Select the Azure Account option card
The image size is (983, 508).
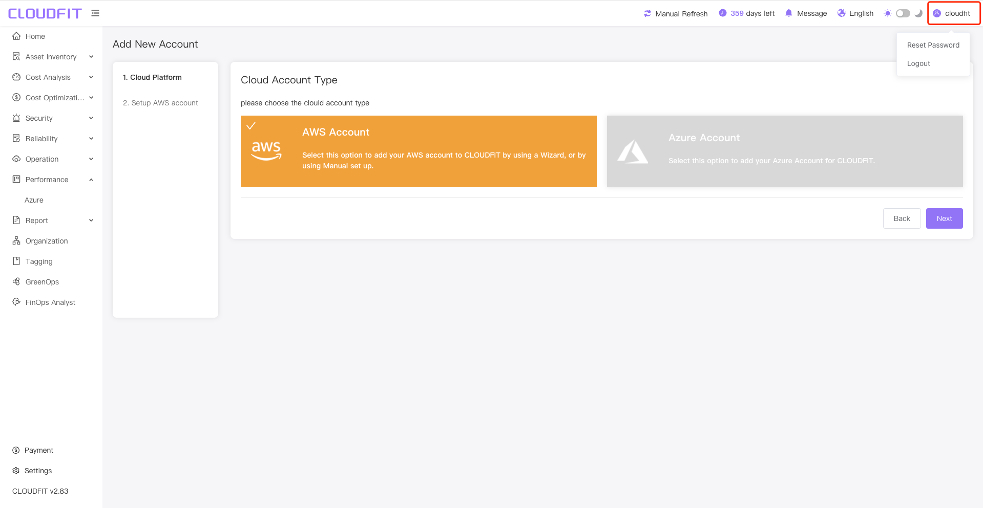tap(785, 151)
